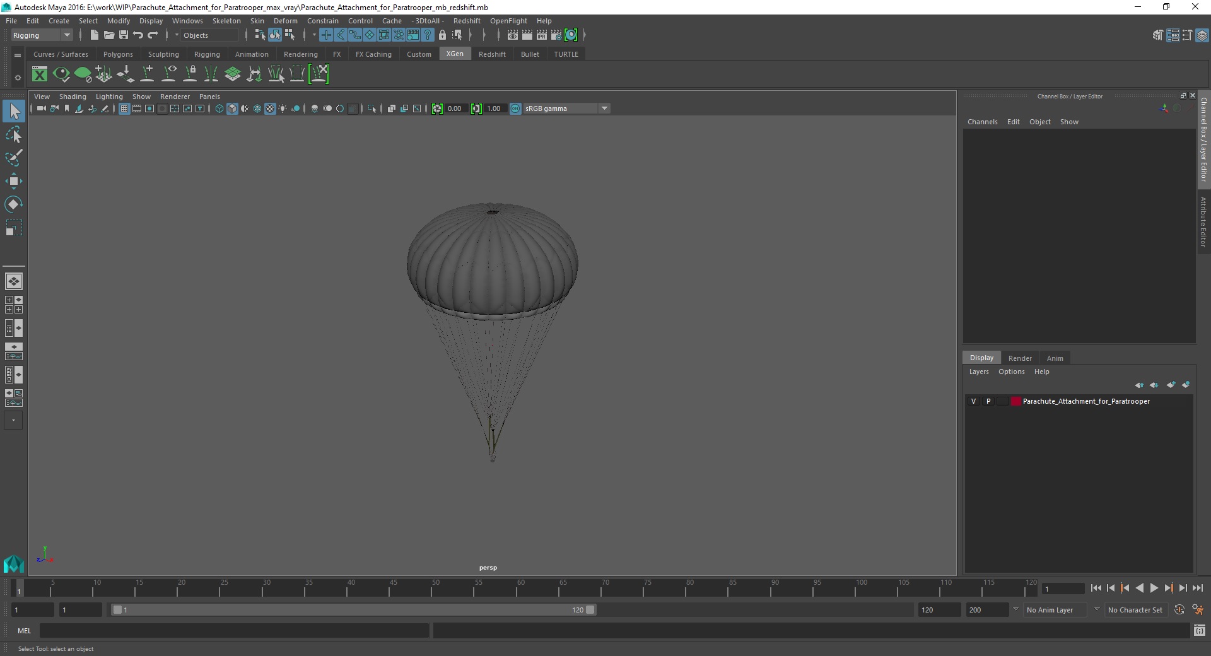
Task: Click the XGen preview eye icon
Action: click(61, 74)
